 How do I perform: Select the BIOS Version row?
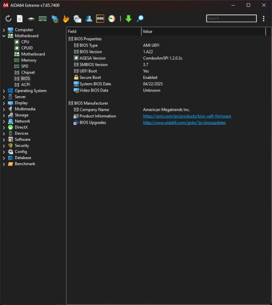pos(166,52)
